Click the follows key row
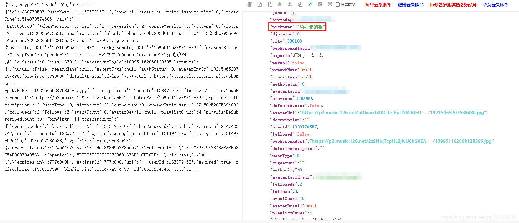This screenshot has width=519, height=223. click(284, 191)
